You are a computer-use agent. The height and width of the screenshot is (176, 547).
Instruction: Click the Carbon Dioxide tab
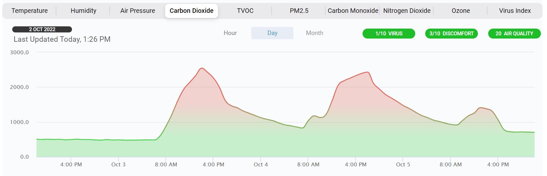[192, 11]
